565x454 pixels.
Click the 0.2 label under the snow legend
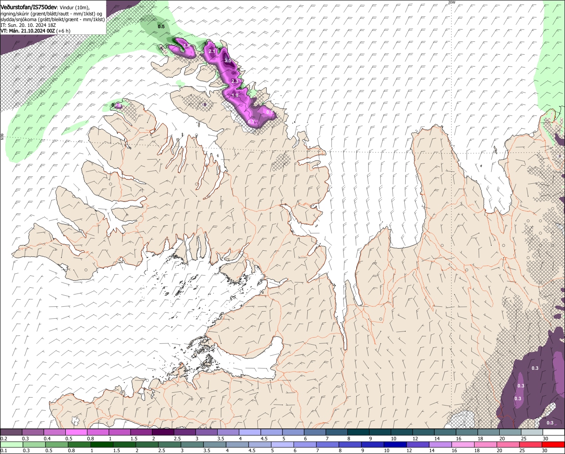coord(4,439)
